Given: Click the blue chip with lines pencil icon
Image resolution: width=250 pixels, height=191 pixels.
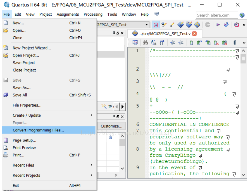Looking at the screenshot, I should 181,25.
